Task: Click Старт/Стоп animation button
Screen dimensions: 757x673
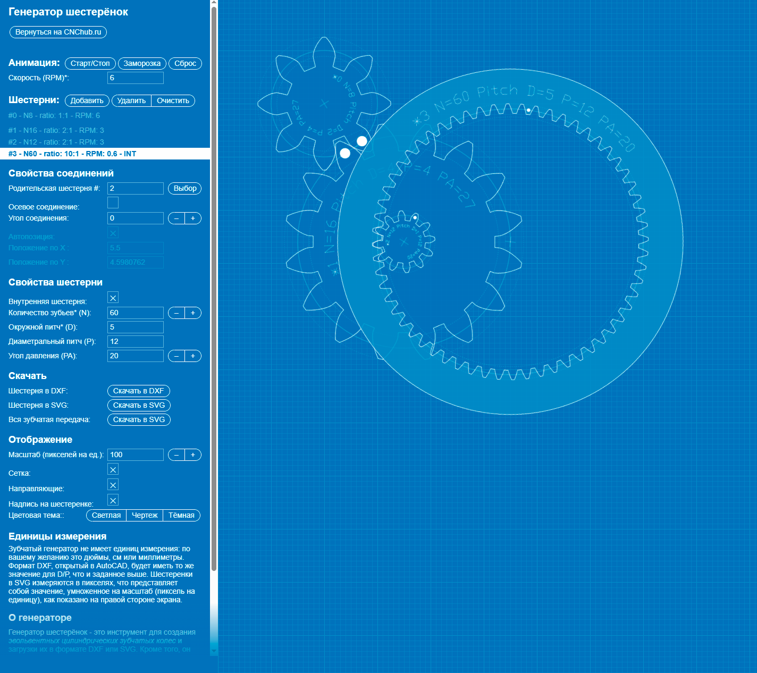Action: click(90, 63)
